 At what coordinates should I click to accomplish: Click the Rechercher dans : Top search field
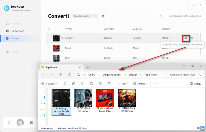[185, 75]
